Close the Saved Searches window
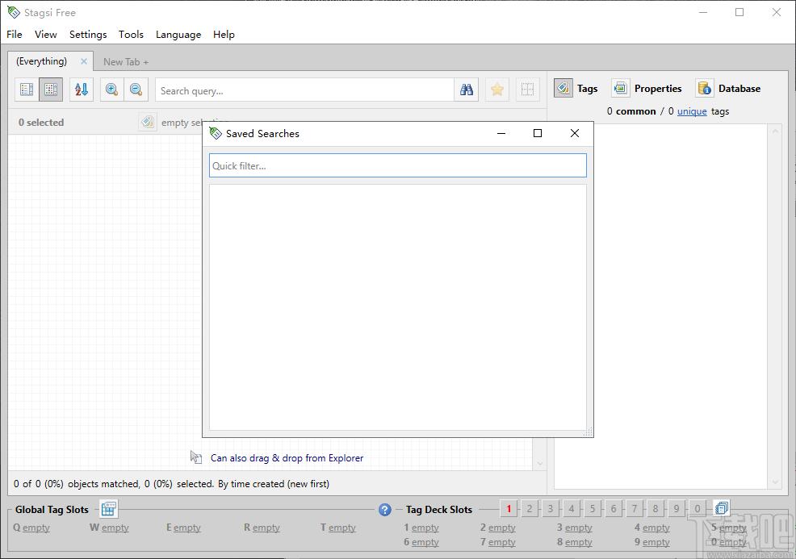The height and width of the screenshot is (559, 796). 575,133
